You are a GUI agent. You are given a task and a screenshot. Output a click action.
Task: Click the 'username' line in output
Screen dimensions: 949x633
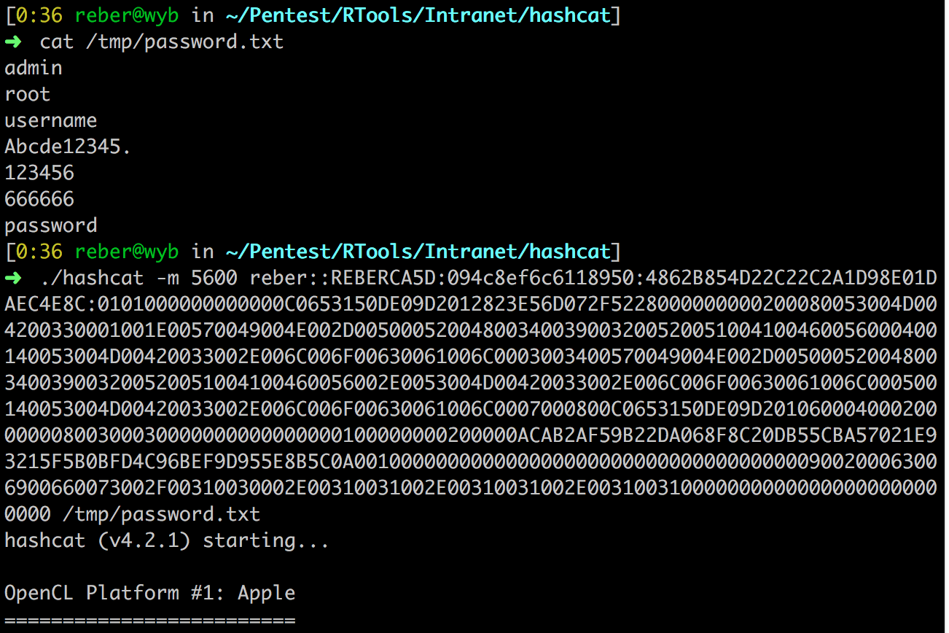(x=51, y=120)
